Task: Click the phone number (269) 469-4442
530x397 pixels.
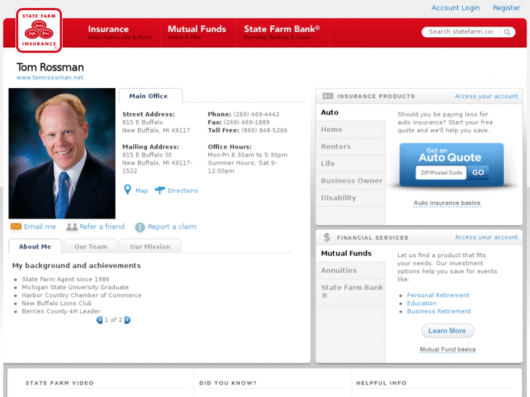Action: (x=256, y=114)
